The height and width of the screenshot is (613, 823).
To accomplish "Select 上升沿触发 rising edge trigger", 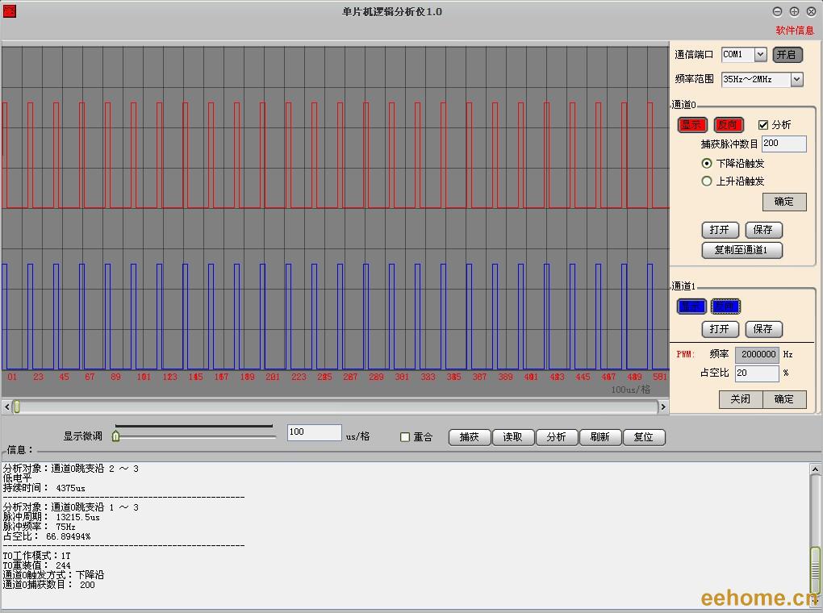I will [x=707, y=181].
